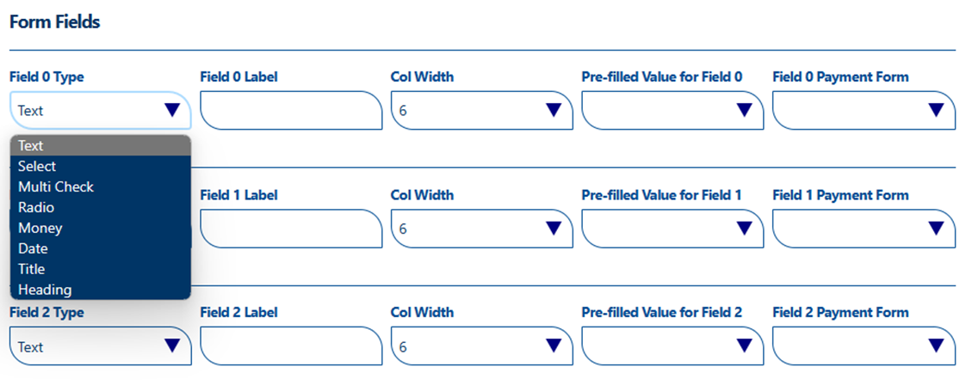The height and width of the screenshot is (385, 972).
Task: Select Radio in the field type list
Action: point(101,207)
